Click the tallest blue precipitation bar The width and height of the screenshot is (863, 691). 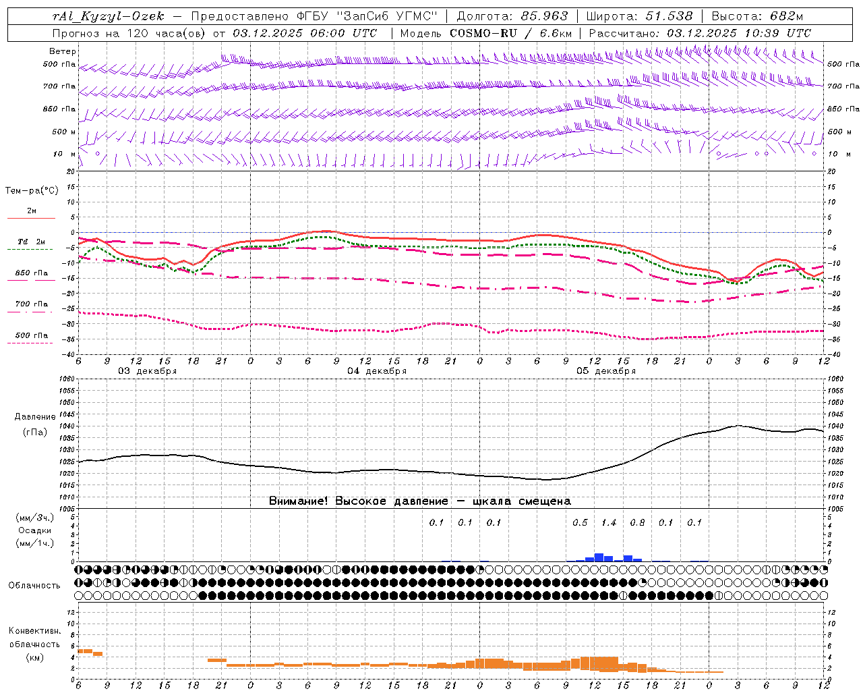[599, 557]
